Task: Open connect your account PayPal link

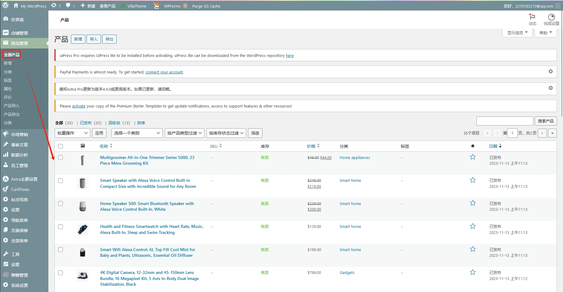Action: click(164, 72)
